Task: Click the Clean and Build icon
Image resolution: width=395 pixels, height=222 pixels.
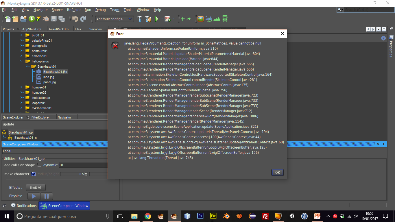Action: (x=148, y=19)
